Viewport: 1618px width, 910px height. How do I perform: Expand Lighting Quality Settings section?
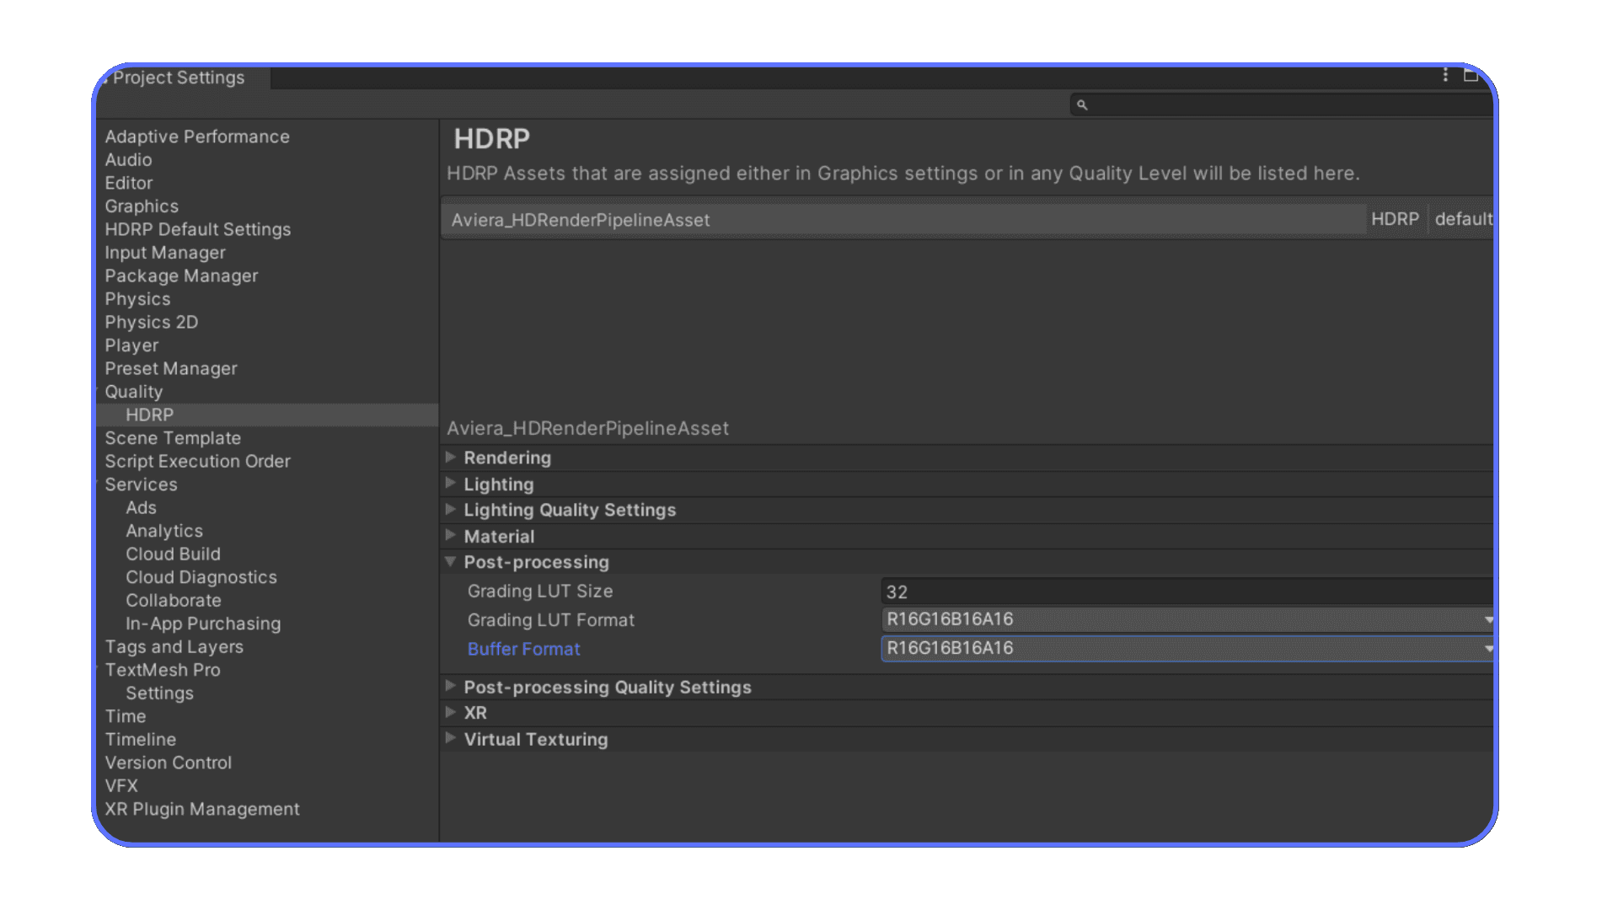[x=451, y=510]
